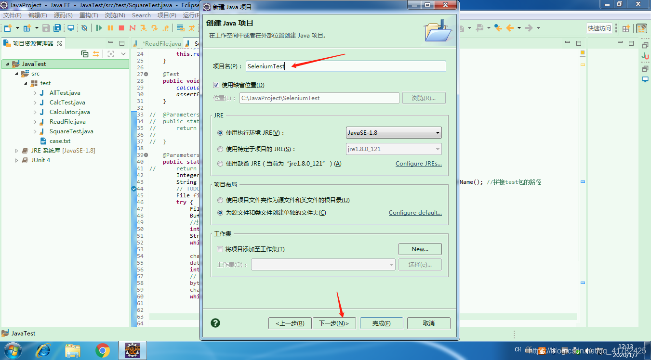Toggle the 使用缺省位置 checkbox
This screenshot has height=360, width=651.
point(216,85)
